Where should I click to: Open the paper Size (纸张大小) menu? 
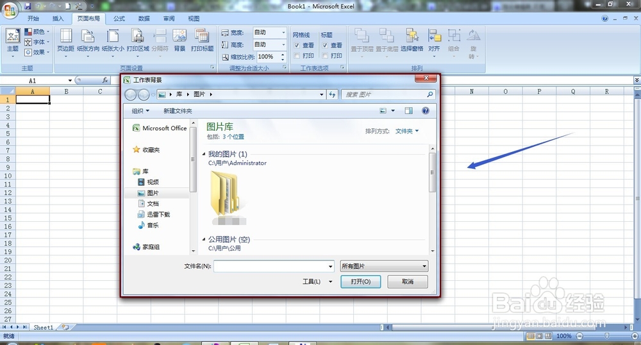click(113, 44)
